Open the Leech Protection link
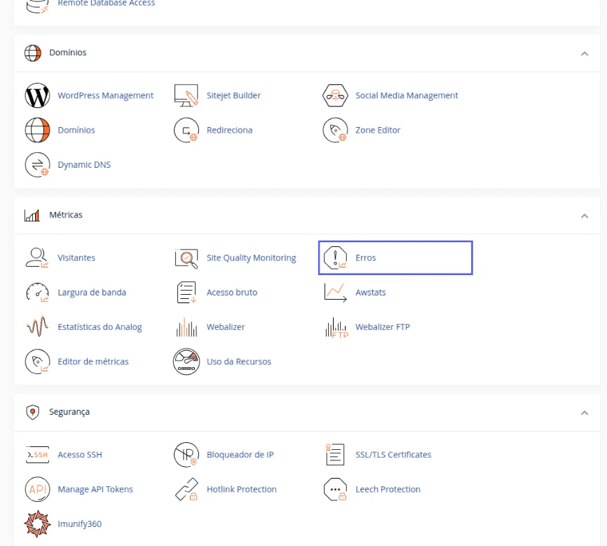 388,489
